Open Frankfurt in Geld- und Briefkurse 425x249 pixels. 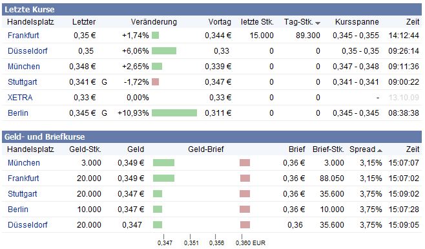coord(23,178)
